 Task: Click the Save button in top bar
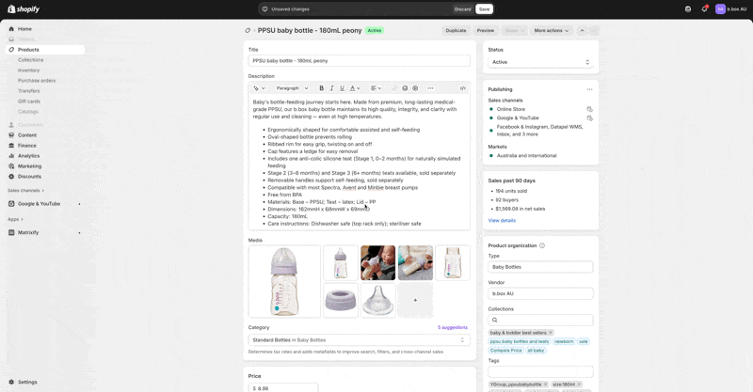(484, 9)
